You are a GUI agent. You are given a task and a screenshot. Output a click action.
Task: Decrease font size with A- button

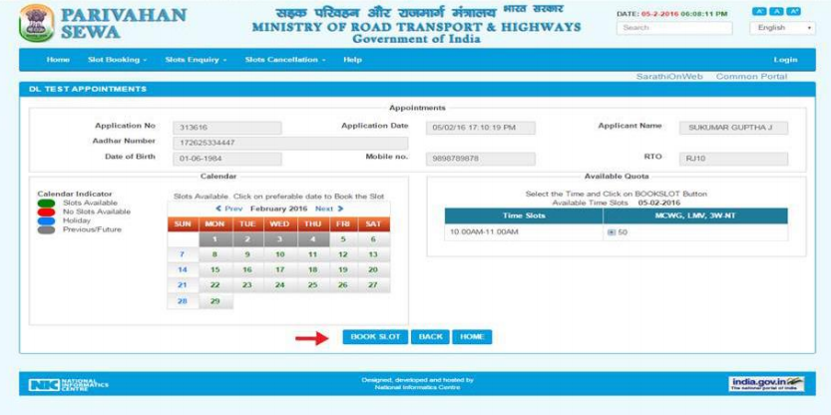[x=758, y=11]
